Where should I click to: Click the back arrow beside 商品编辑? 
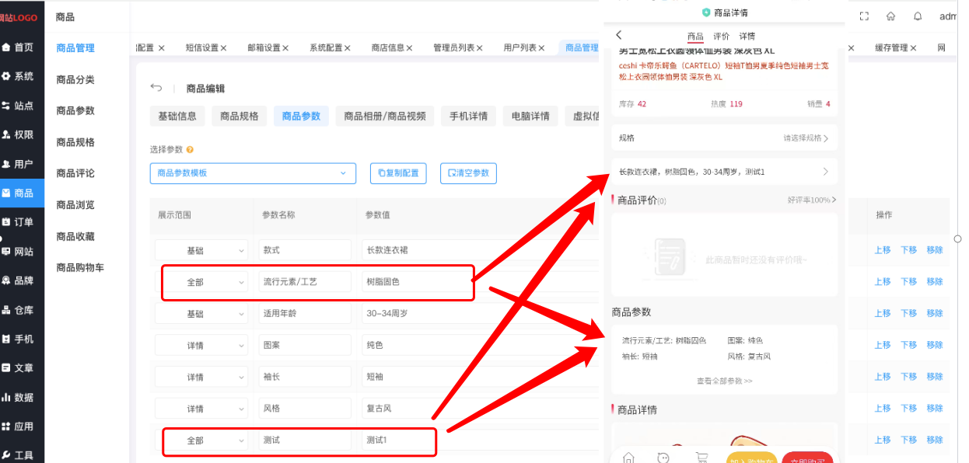[156, 88]
